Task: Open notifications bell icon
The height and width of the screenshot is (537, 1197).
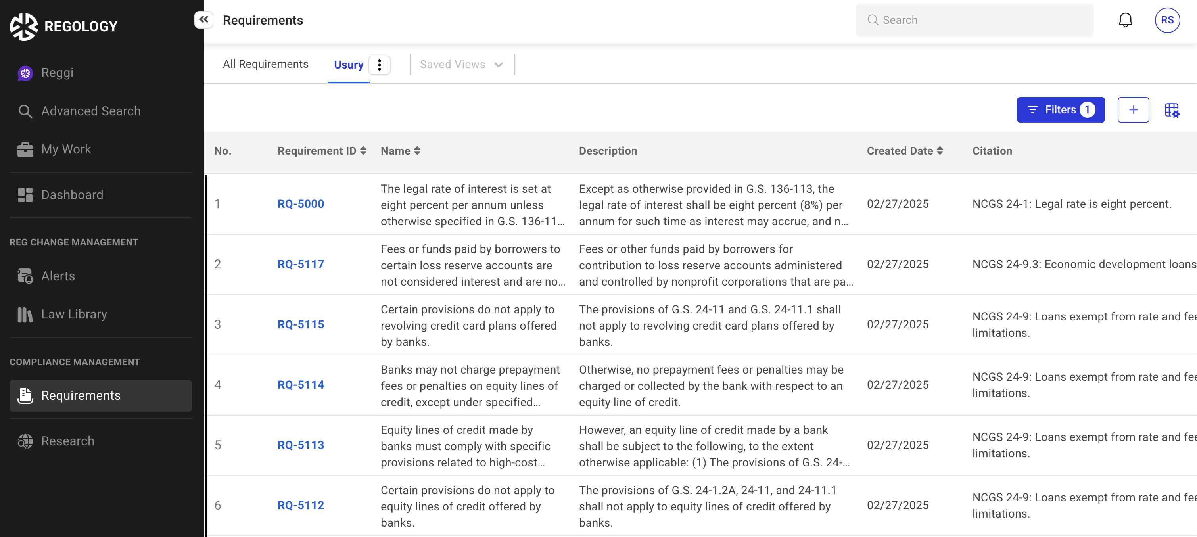Action: coord(1125,20)
